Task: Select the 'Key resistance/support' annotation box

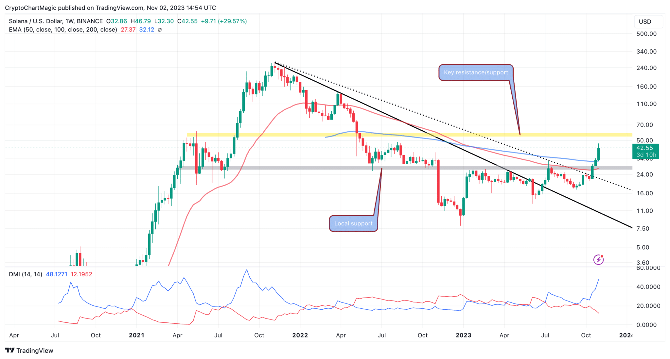Action: tap(476, 72)
